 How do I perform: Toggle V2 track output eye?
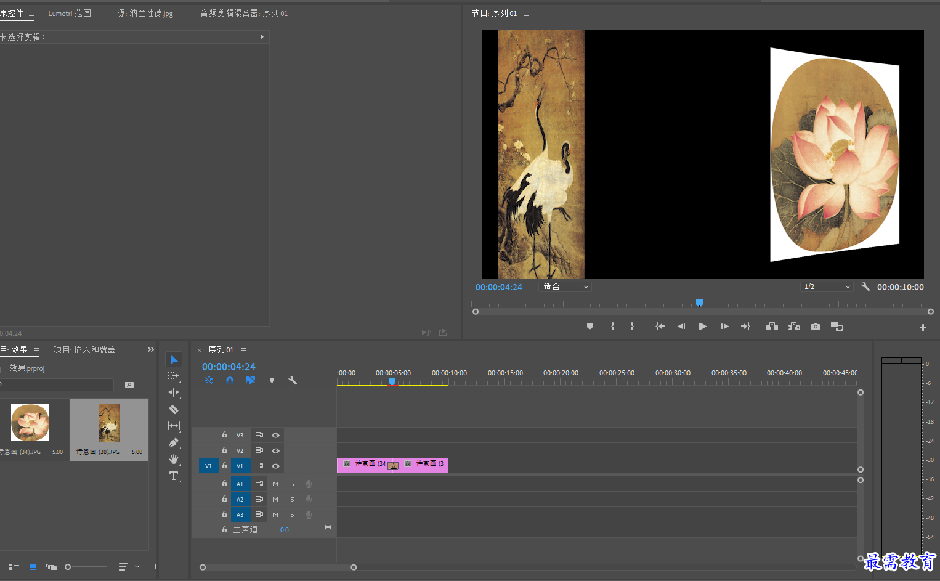click(x=275, y=450)
